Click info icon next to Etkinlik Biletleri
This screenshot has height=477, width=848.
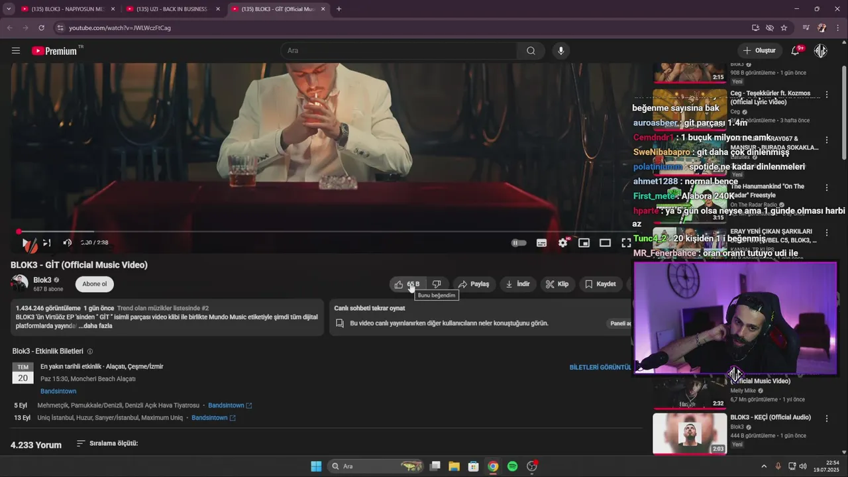tap(90, 351)
